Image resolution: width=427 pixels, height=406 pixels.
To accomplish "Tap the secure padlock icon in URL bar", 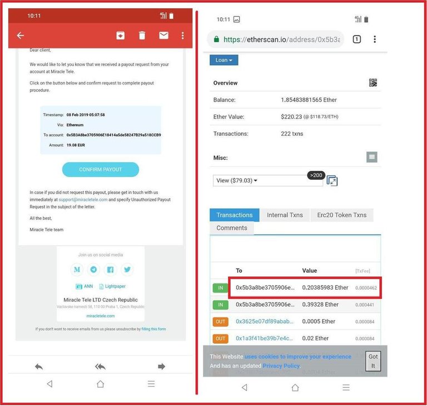I will tap(216, 39).
